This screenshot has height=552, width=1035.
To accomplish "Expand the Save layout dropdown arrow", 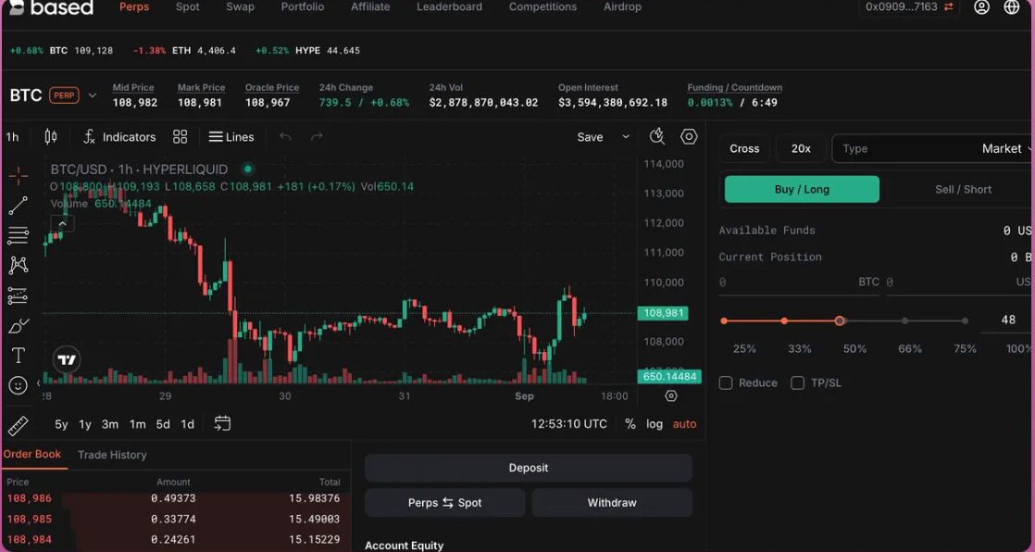I will point(626,137).
